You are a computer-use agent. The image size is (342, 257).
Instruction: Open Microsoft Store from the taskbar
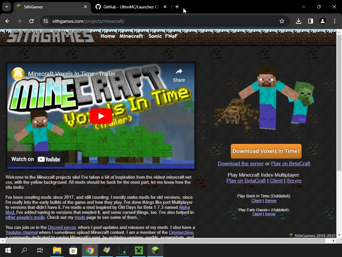tap(73, 250)
